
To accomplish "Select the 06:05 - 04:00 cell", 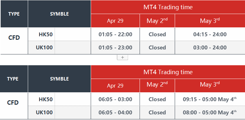I will coord(115,112).
